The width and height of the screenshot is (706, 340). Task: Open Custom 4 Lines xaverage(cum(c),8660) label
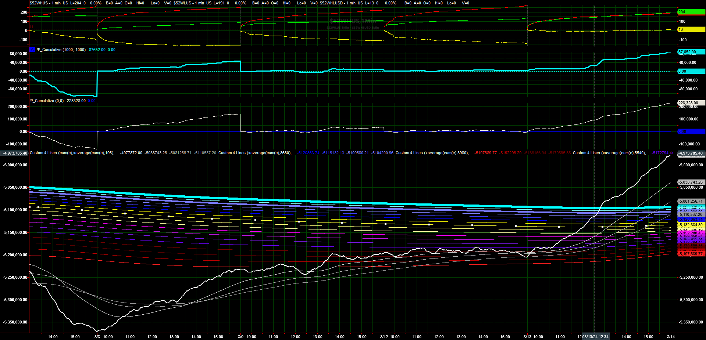tap(256, 153)
